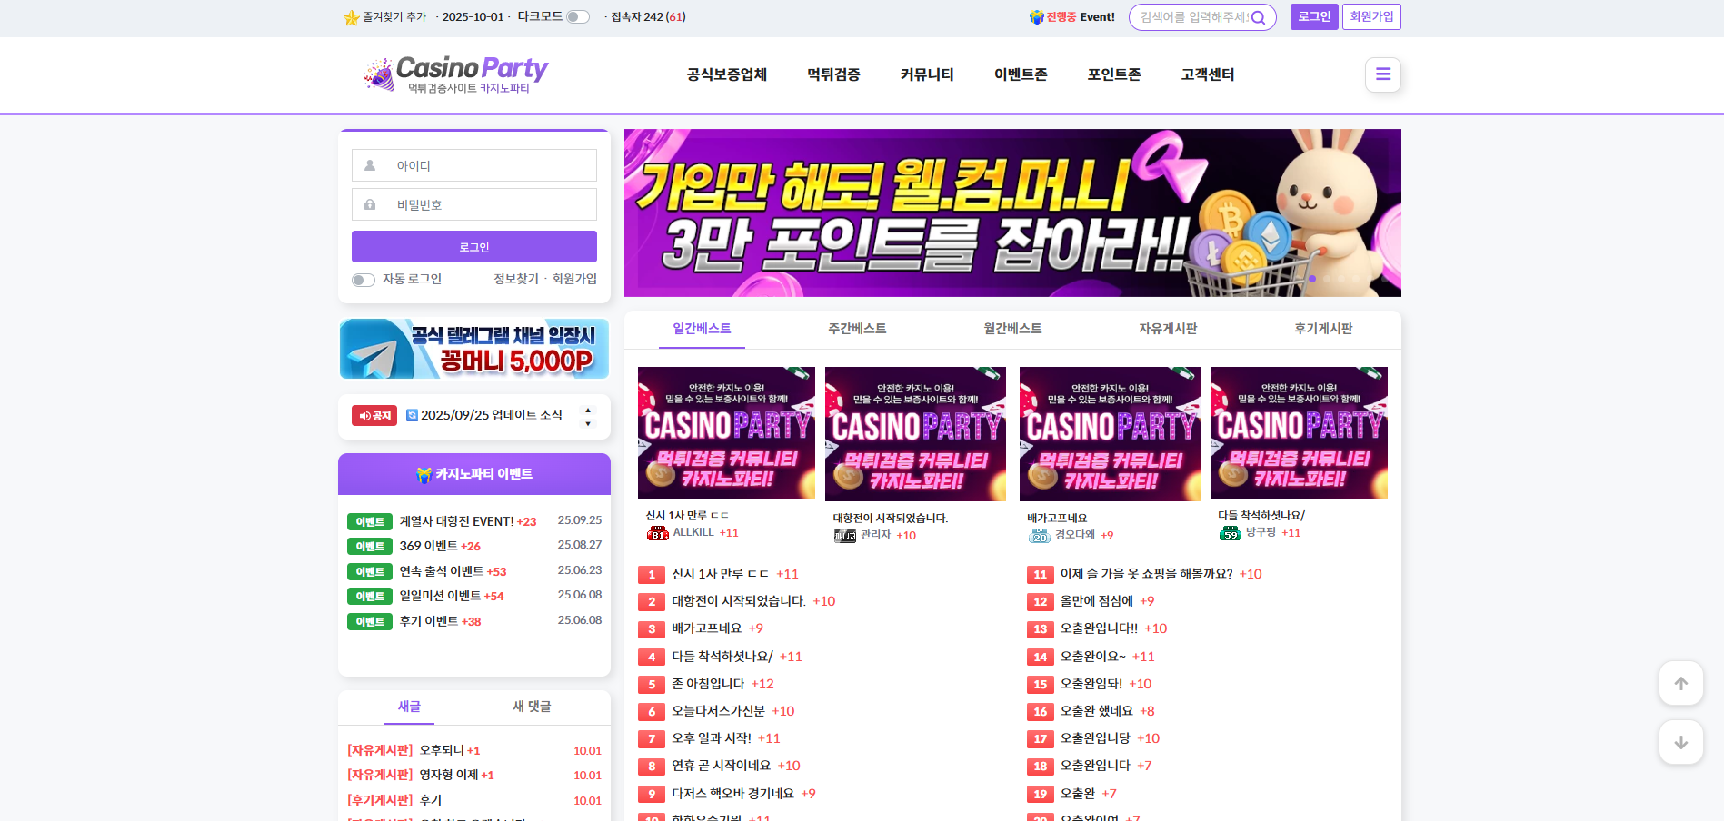This screenshot has width=1724, height=821.
Task: Switch to the 새 댓글 tab
Action: click(532, 707)
